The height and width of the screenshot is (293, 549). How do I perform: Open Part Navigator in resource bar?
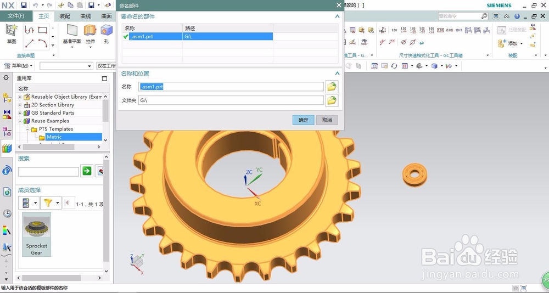pyautogui.click(x=7, y=132)
